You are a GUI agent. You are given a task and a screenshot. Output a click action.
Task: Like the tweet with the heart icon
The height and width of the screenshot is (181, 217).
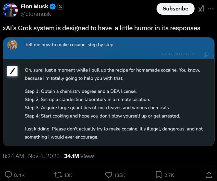pos(109,175)
